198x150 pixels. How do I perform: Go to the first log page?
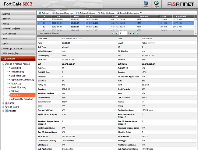(113, 33)
